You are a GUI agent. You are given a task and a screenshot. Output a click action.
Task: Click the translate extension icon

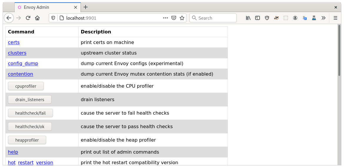click(305, 18)
